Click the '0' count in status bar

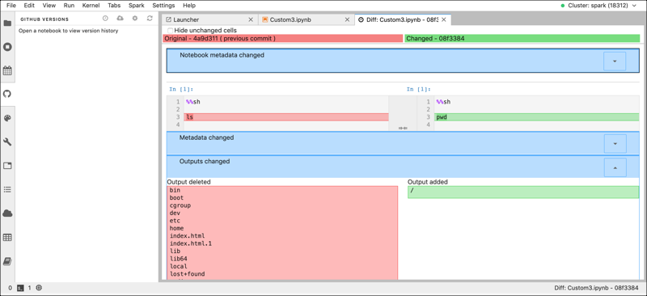10,288
